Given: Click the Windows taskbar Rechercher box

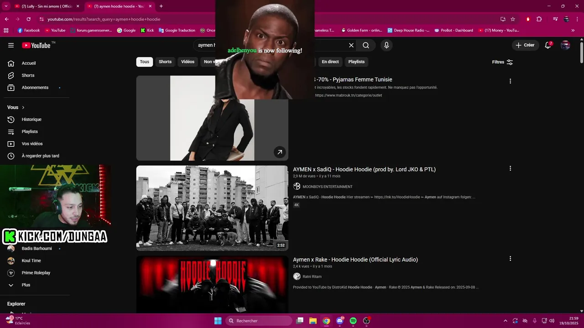Looking at the screenshot, I should (259, 321).
